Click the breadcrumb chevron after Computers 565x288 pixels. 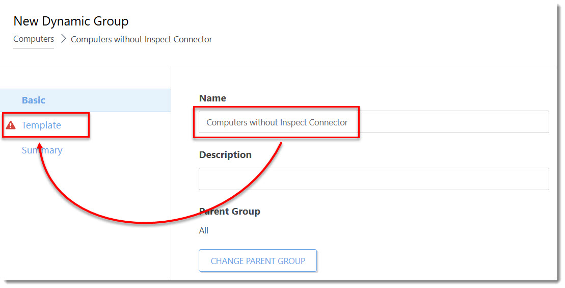tap(63, 39)
